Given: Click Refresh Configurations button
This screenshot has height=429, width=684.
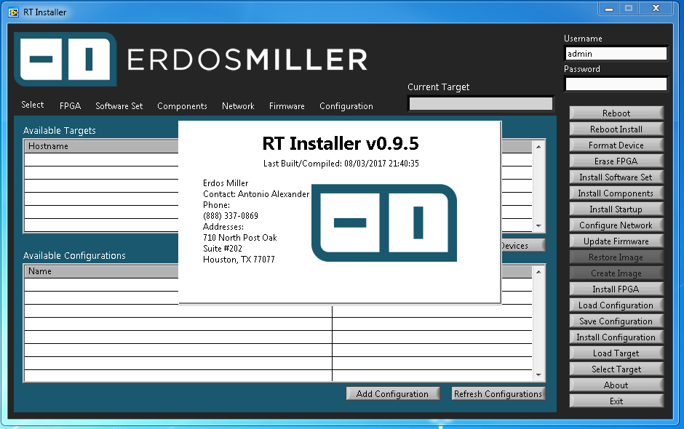Looking at the screenshot, I should pyautogui.click(x=498, y=394).
